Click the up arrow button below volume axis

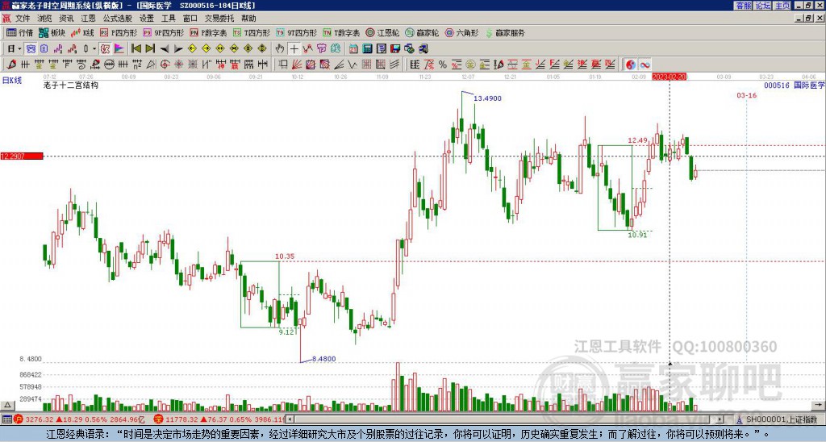point(7,405)
